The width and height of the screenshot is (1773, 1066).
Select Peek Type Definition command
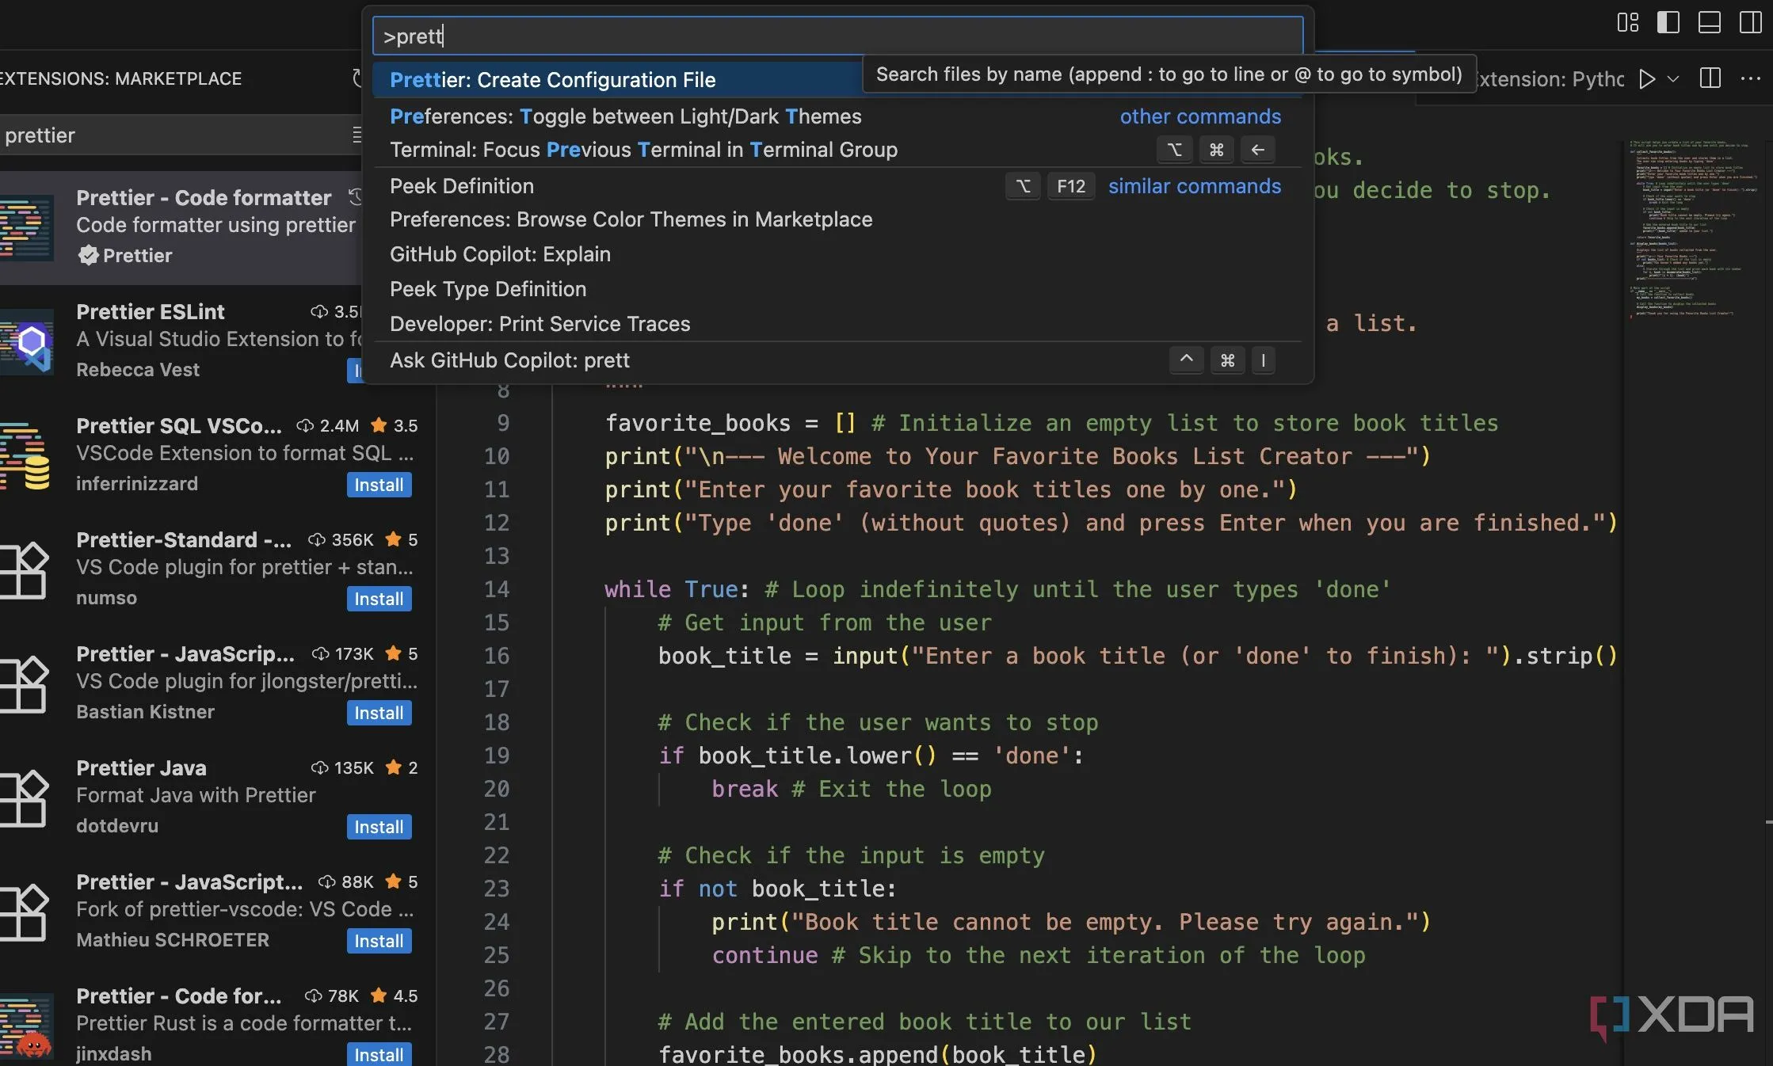click(x=837, y=289)
